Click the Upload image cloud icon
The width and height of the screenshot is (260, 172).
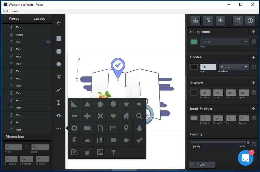[59, 115]
